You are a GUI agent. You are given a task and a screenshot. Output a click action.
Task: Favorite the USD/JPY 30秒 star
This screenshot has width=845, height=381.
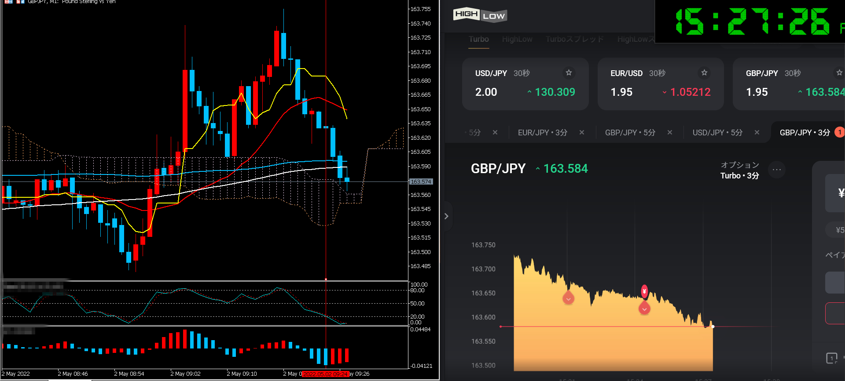click(569, 73)
